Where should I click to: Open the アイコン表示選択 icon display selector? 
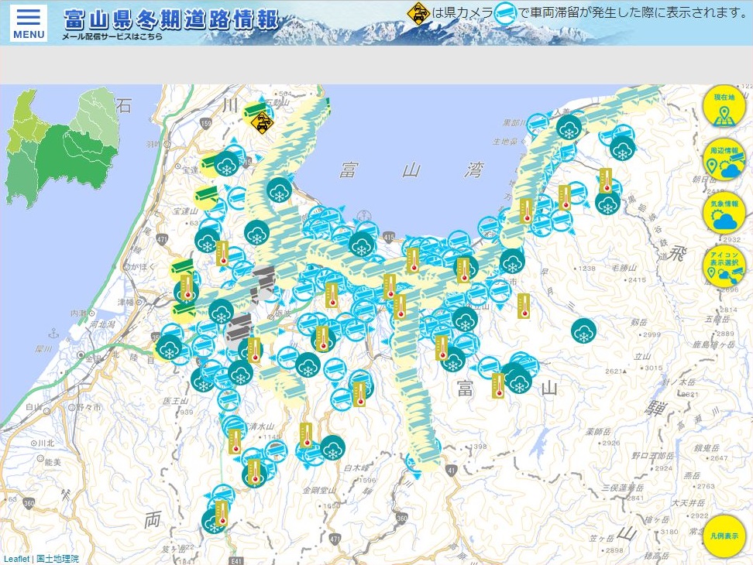point(724,266)
